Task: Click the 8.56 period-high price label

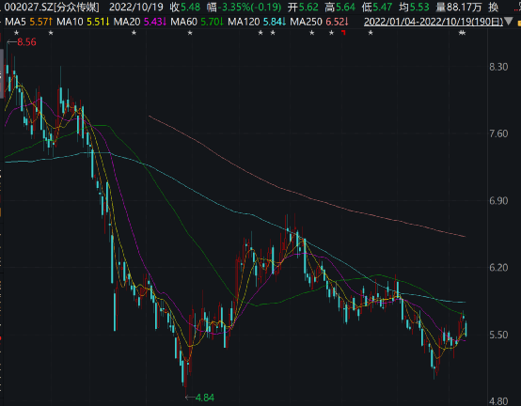Action: click(x=26, y=42)
